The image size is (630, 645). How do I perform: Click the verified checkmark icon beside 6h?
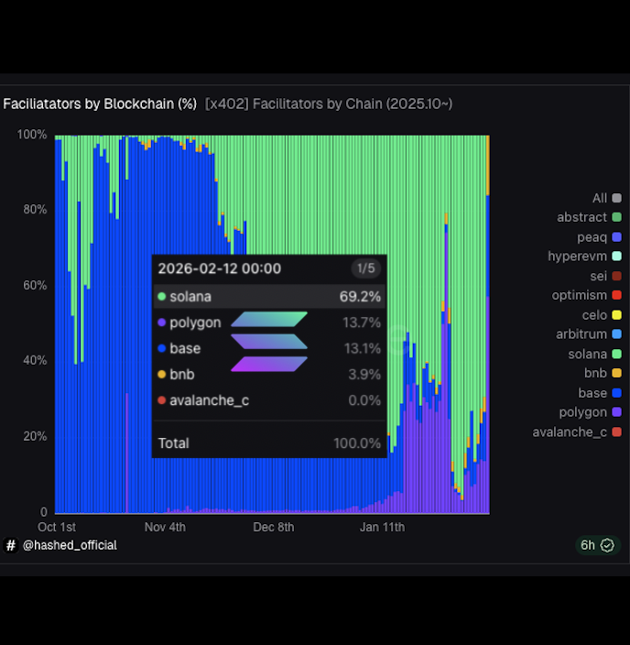[x=607, y=545]
